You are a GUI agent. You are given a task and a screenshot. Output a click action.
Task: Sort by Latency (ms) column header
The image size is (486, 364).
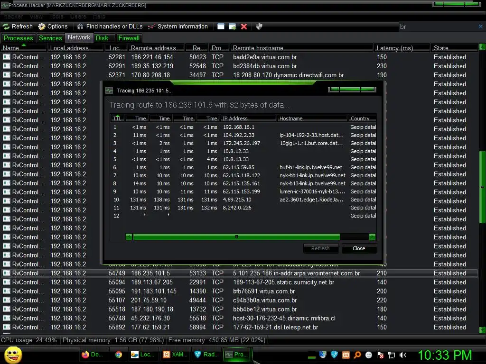402,48
